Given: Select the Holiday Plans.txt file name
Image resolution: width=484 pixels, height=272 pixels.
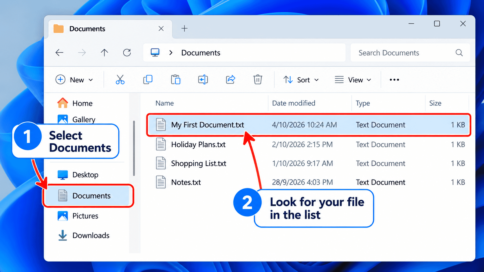Looking at the screenshot, I should (x=198, y=144).
